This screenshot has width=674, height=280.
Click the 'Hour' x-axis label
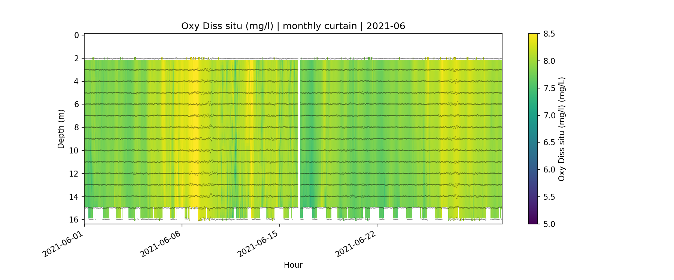[x=293, y=265]
